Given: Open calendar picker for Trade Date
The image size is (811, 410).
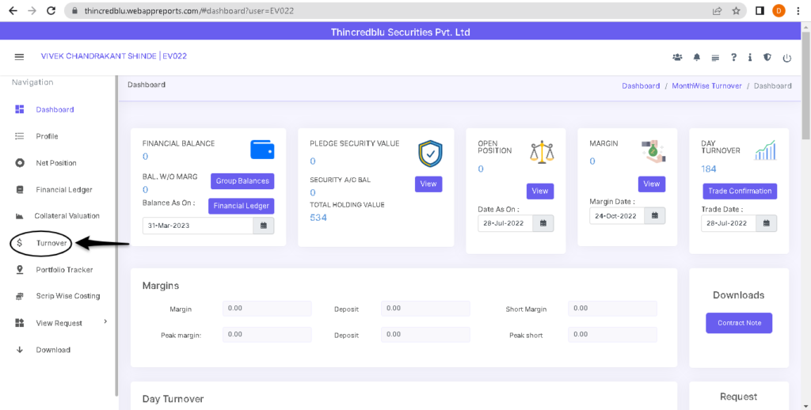Looking at the screenshot, I should pyautogui.click(x=767, y=223).
